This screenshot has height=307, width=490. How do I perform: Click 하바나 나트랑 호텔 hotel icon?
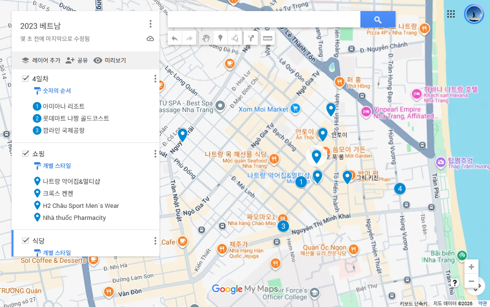point(417,94)
